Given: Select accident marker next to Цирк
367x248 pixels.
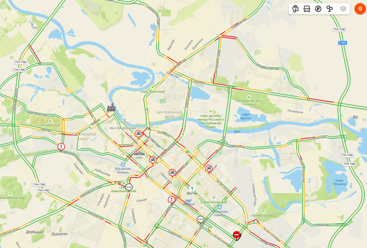Looking at the screenshot, I should coord(153,160).
